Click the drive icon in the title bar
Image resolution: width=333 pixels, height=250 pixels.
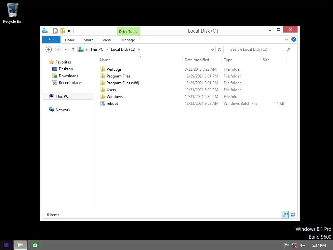pos(45,31)
